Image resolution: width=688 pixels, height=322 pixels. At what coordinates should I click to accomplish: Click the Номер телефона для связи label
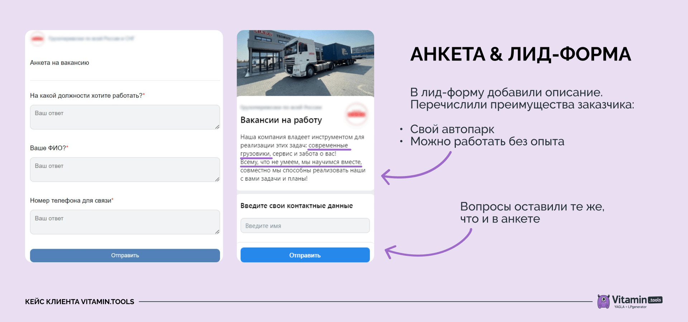click(72, 200)
